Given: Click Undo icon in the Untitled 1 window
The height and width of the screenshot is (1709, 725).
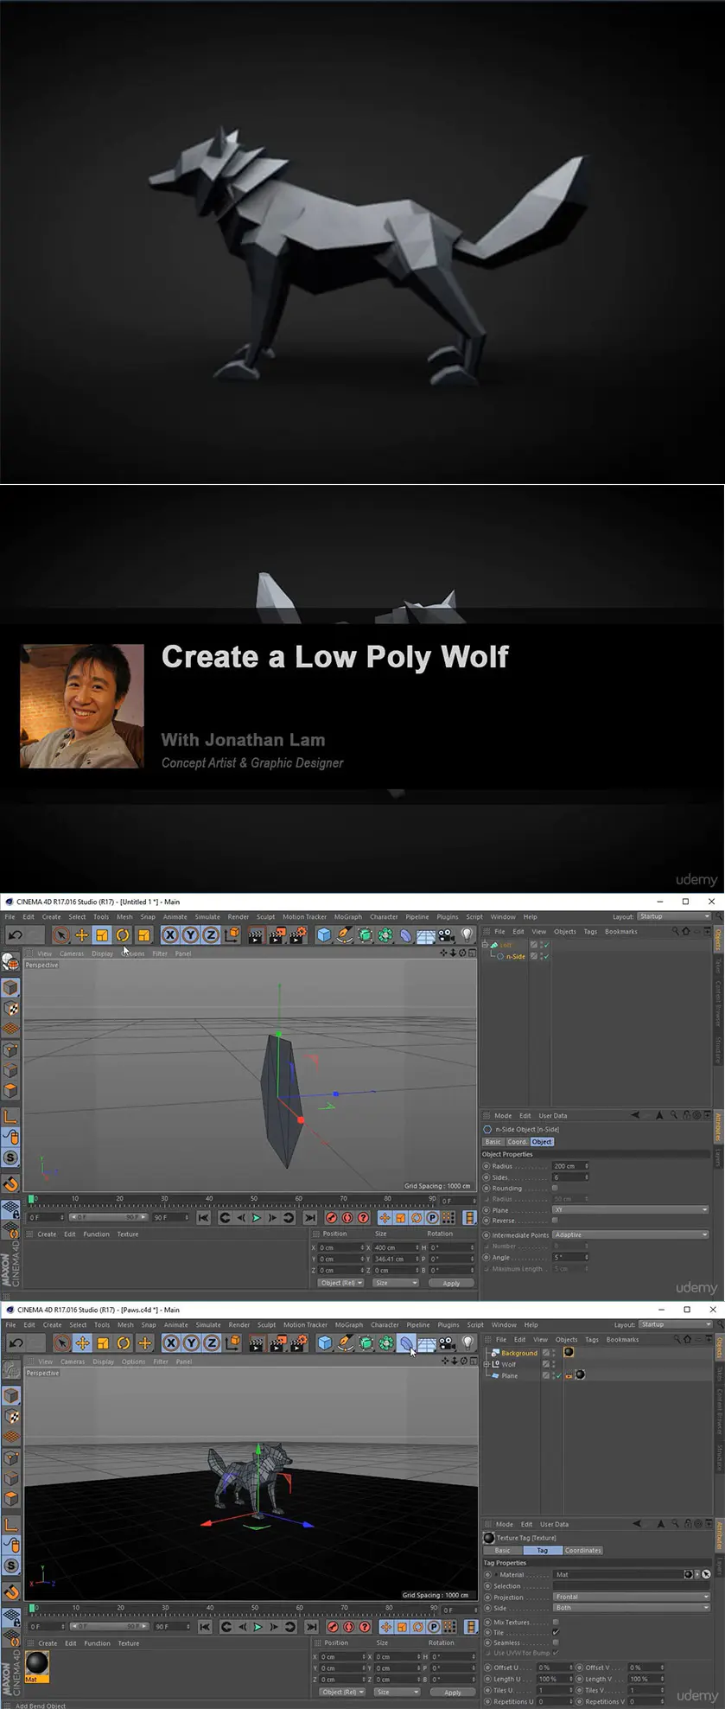Looking at the screenshot, I should coord(16,934).
